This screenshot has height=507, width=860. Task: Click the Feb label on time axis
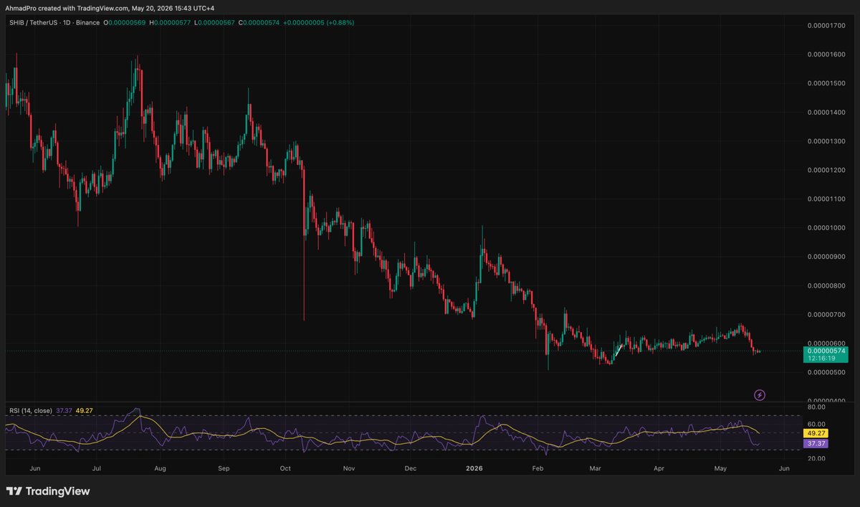537,468
